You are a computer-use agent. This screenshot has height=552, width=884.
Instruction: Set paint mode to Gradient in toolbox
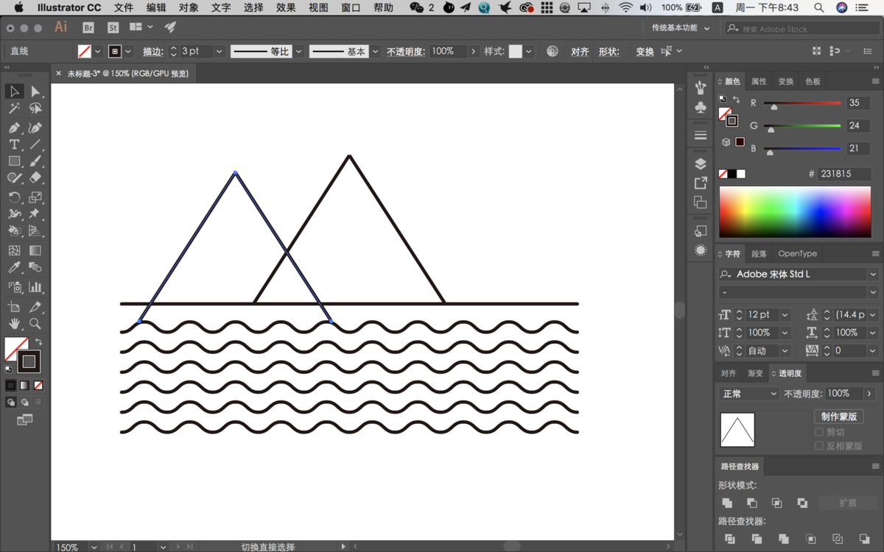(x=24, y=385)
